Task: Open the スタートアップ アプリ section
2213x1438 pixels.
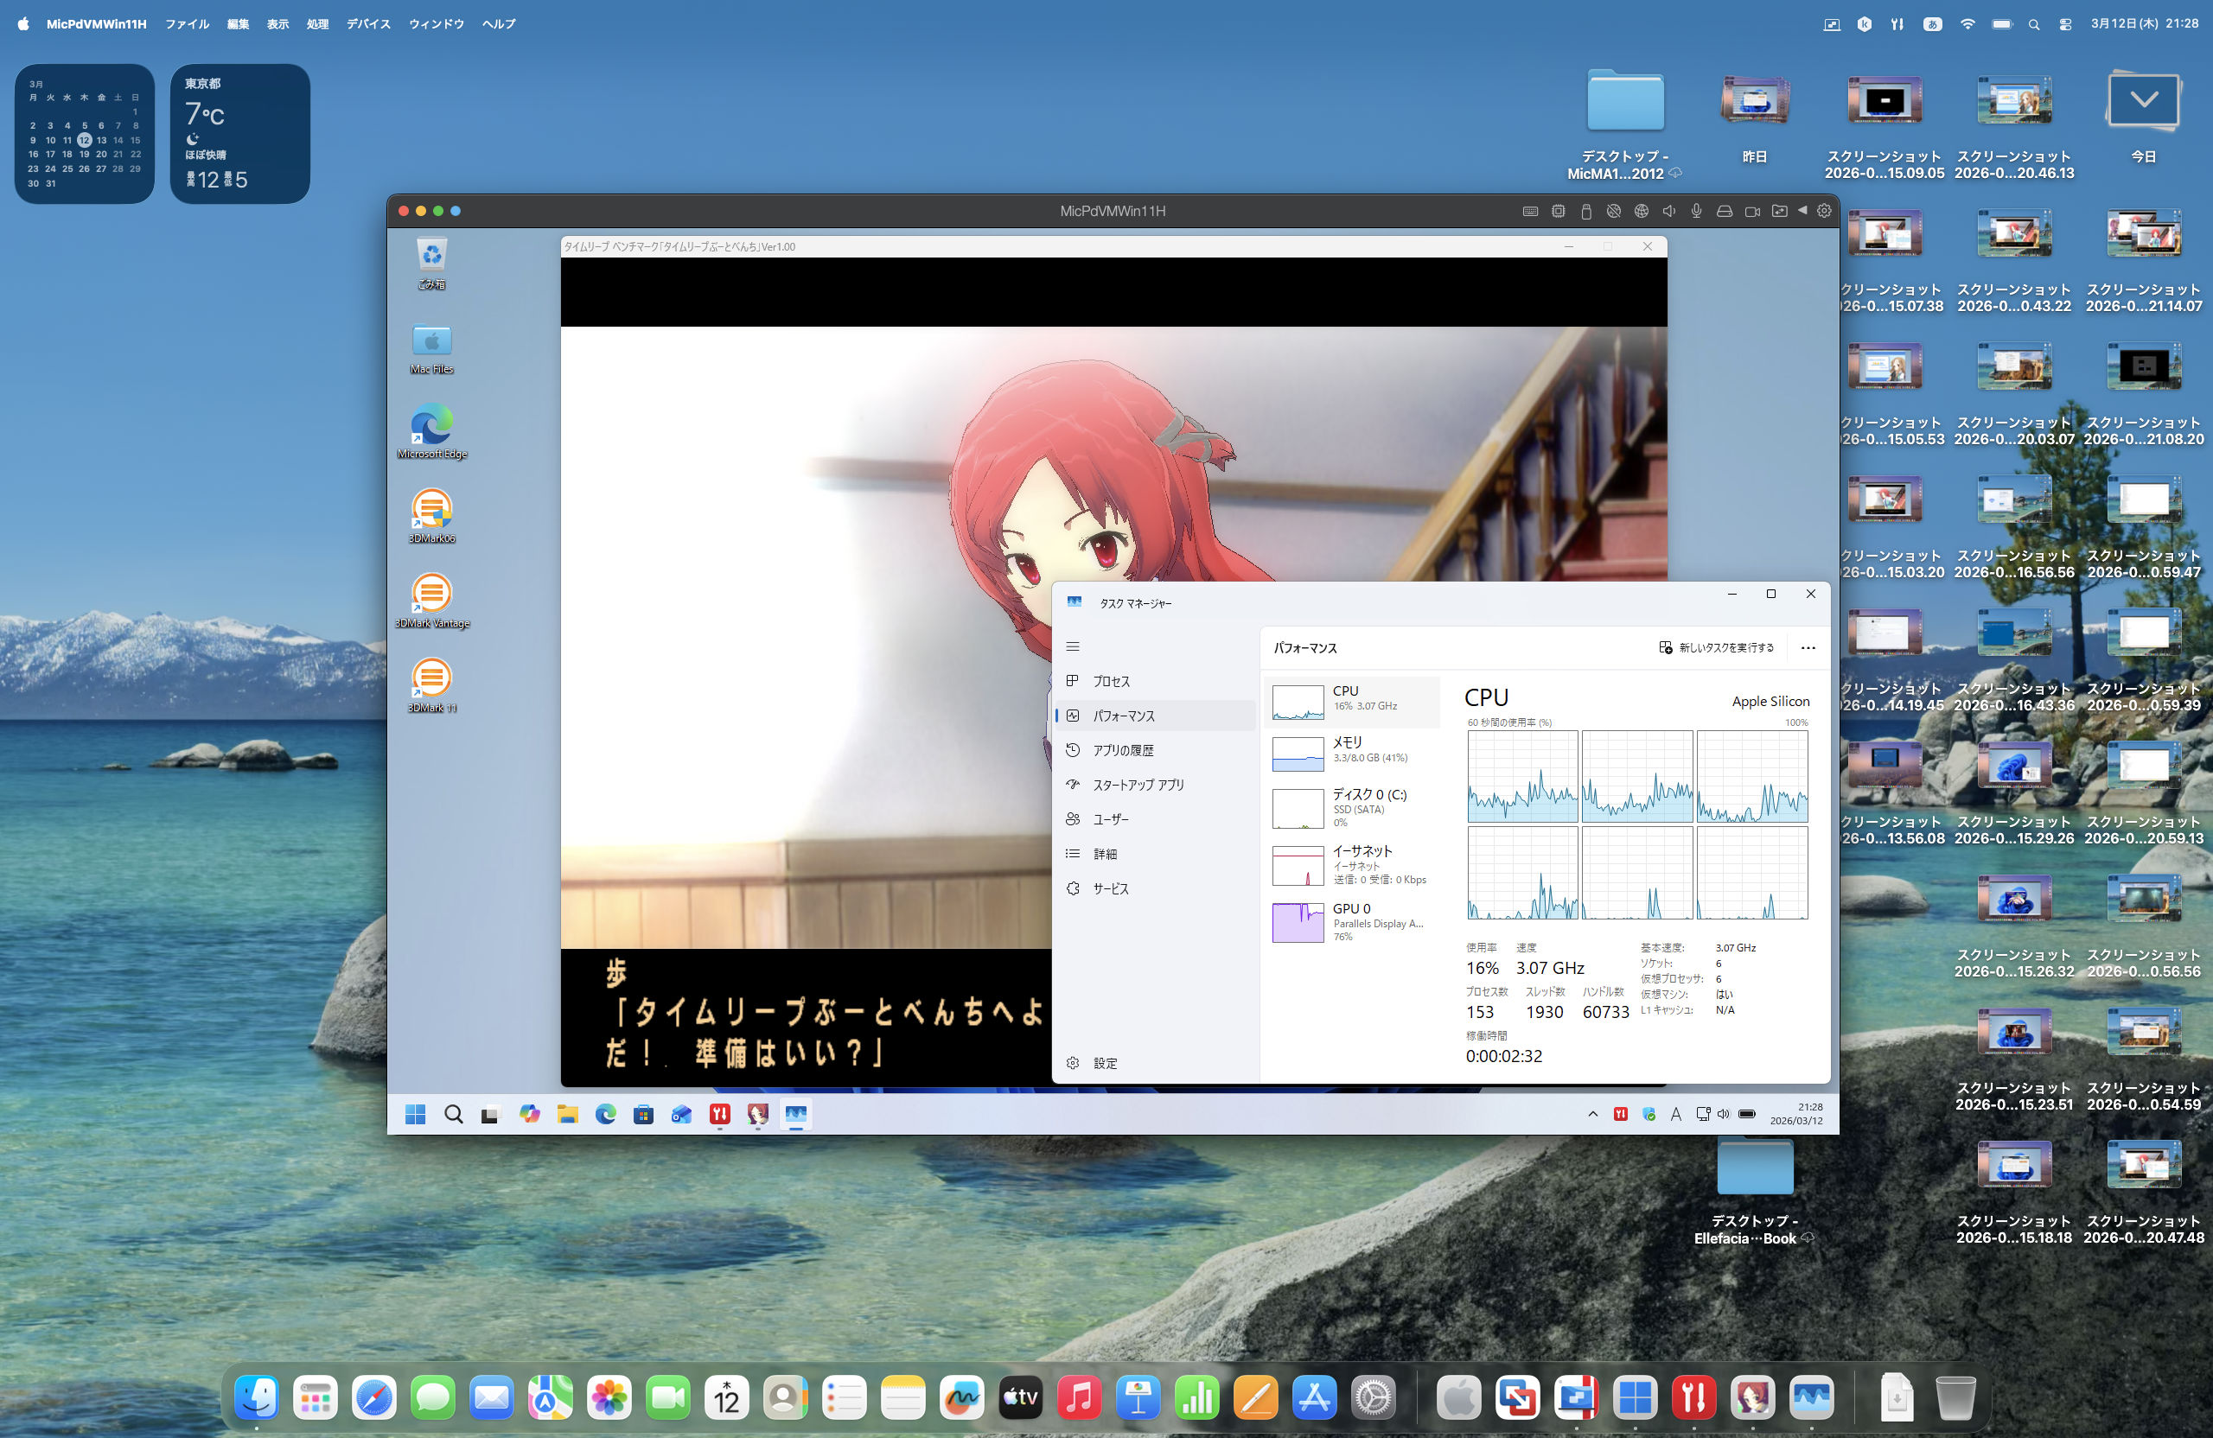Action: (x=1138, y=785)
